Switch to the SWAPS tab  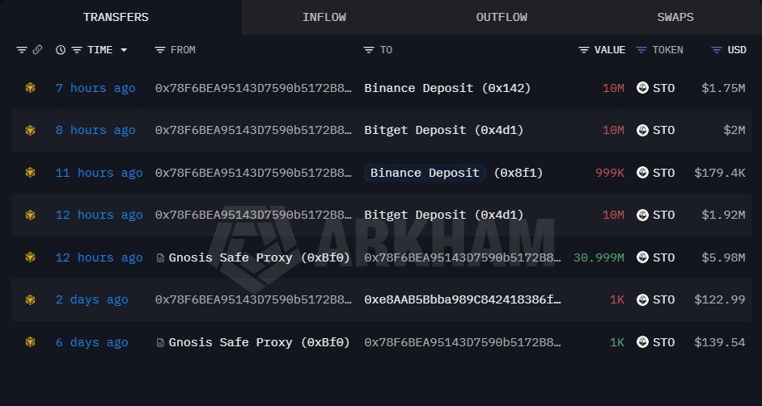click(x=675, y=17)
